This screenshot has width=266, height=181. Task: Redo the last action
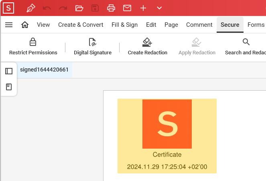[63, 8]
